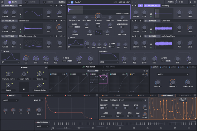Click the blue preset icon next to Candy
The image size is (197, 131).
tap(72, 2)
